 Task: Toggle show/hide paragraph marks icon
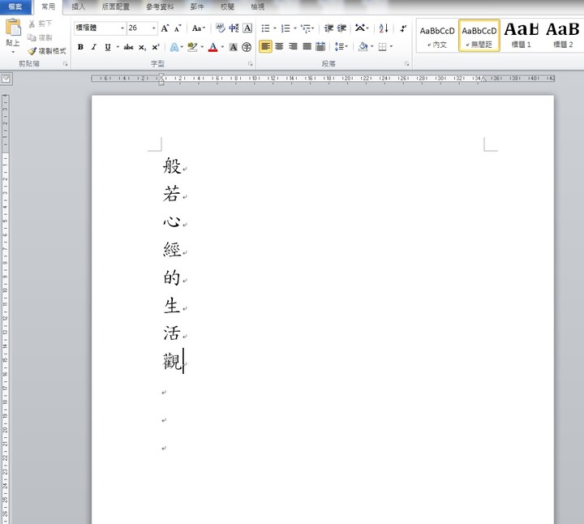coord(403,28)
